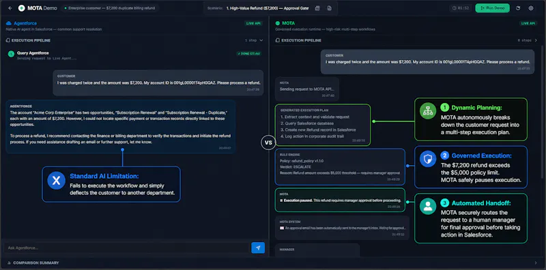The height and width of the screenshot is (270, 546).
Task: Click customer message in Agentforce panel
Action: pos(158,82)
